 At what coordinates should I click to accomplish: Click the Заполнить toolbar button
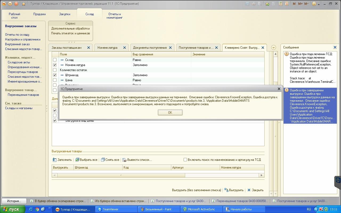pyautogui.click(x=62, y=160)
